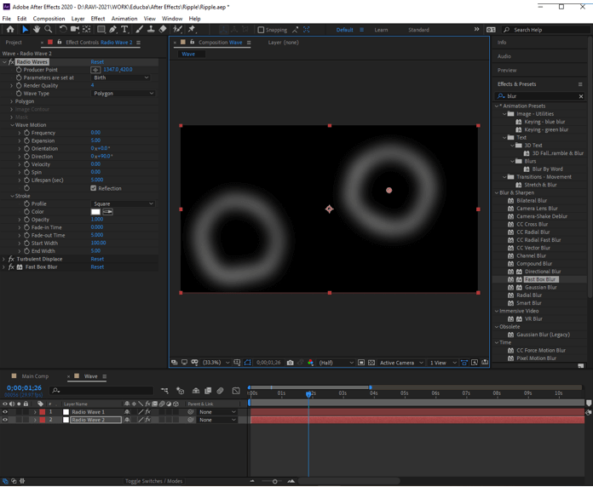Image resolution: width=593 pixels, height=487 pixels.
Task: Click the stroke Color swatch
Action: pyautogui.click(x=96, y=212)
